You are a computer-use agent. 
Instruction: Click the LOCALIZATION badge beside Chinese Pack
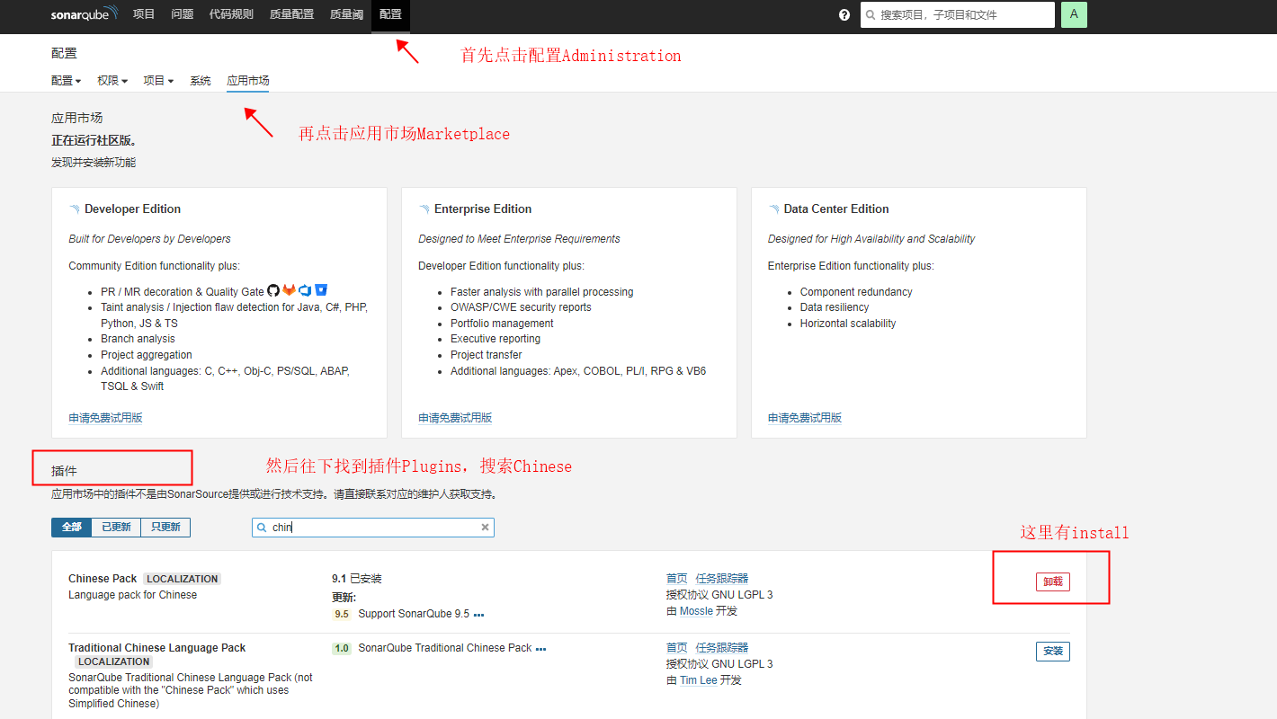click(x=183, y=579)
